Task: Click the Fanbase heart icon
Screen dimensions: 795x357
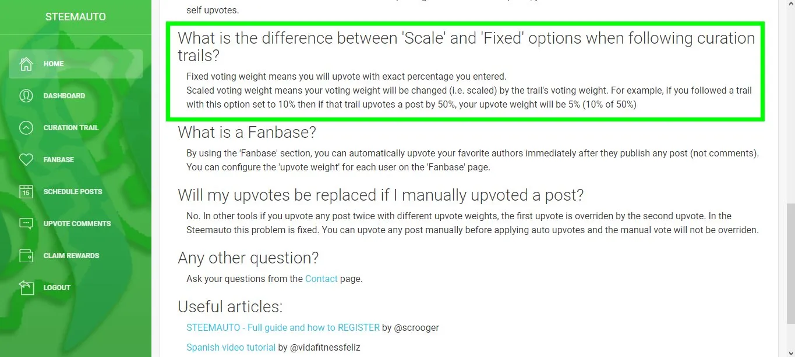Action: click(26, 160)
